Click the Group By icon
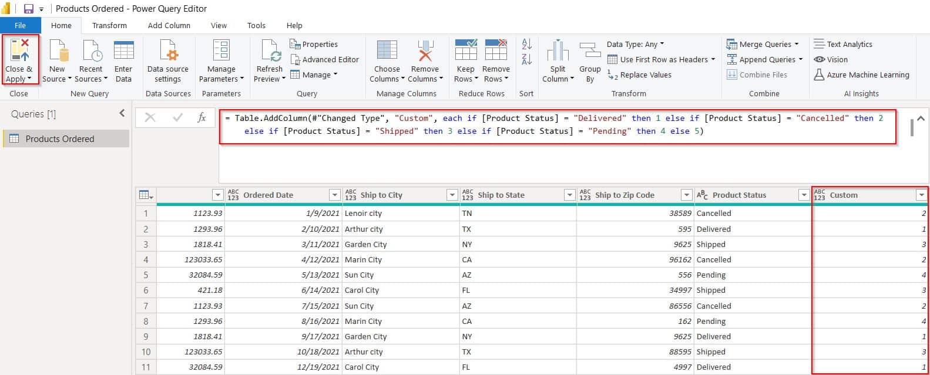The height and width of the screenshot is (375, 930). (x=590, y=50)
